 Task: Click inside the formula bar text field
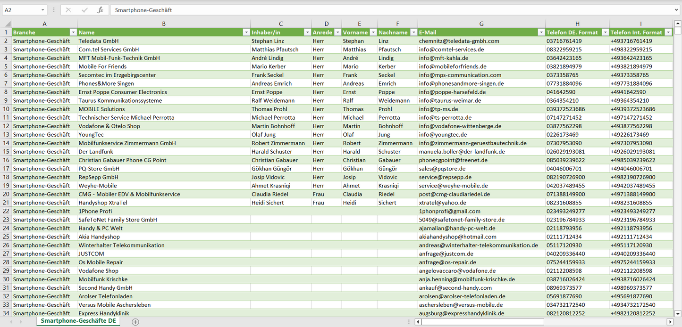pyautogui.click(x=378, y=10)
